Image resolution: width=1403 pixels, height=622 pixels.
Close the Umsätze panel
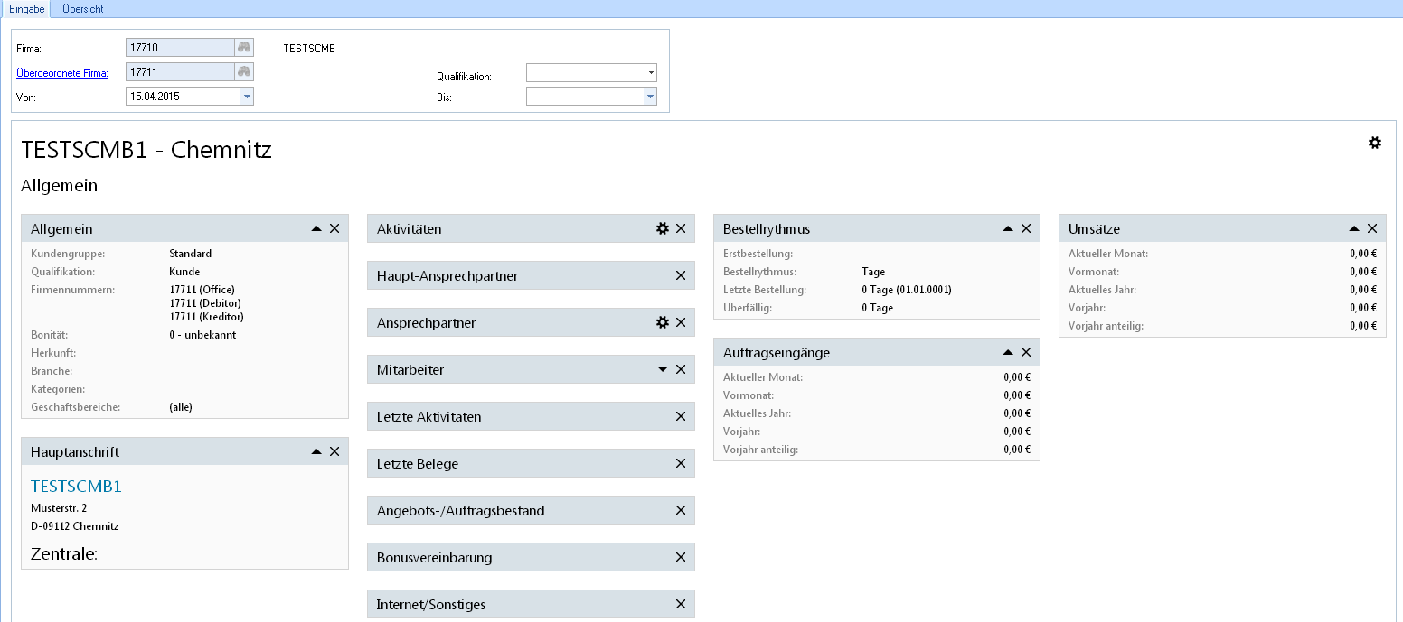(1371, 229)
